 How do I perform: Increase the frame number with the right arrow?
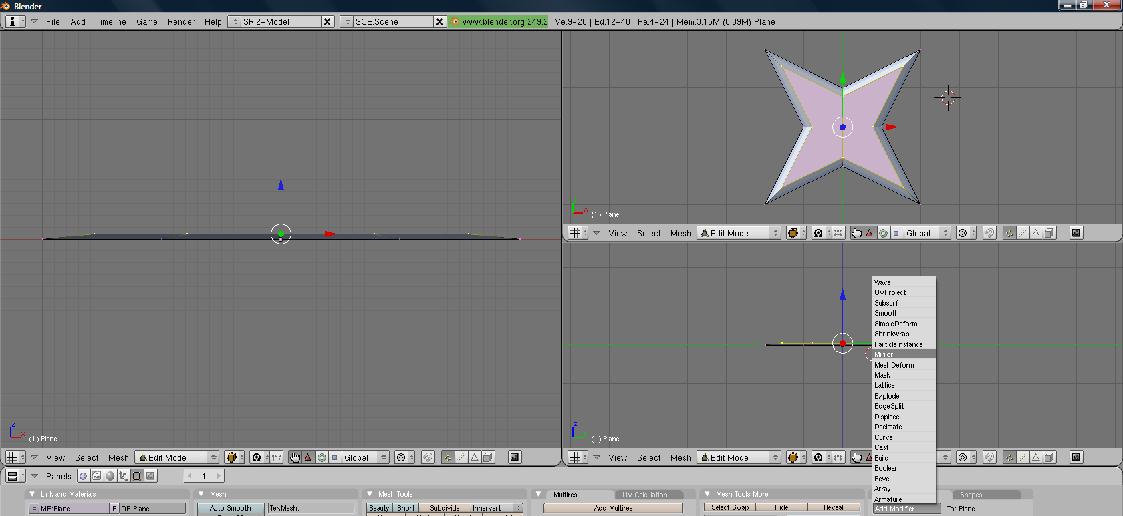point(218,476)
